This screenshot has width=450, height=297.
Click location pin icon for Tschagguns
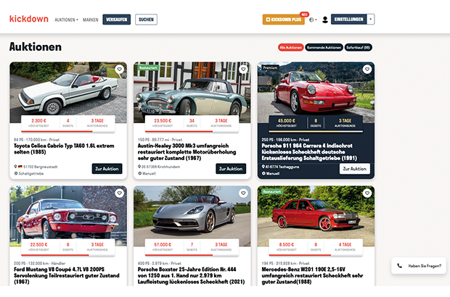263,167
